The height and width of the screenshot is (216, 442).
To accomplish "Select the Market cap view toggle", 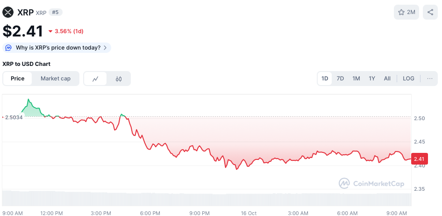I will pyautogui.click(x=56, y=79).
